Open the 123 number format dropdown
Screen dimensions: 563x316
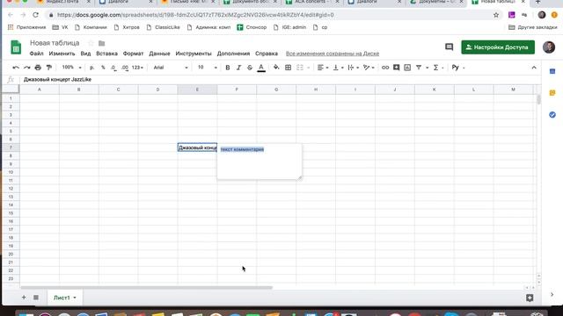point(137,68)
